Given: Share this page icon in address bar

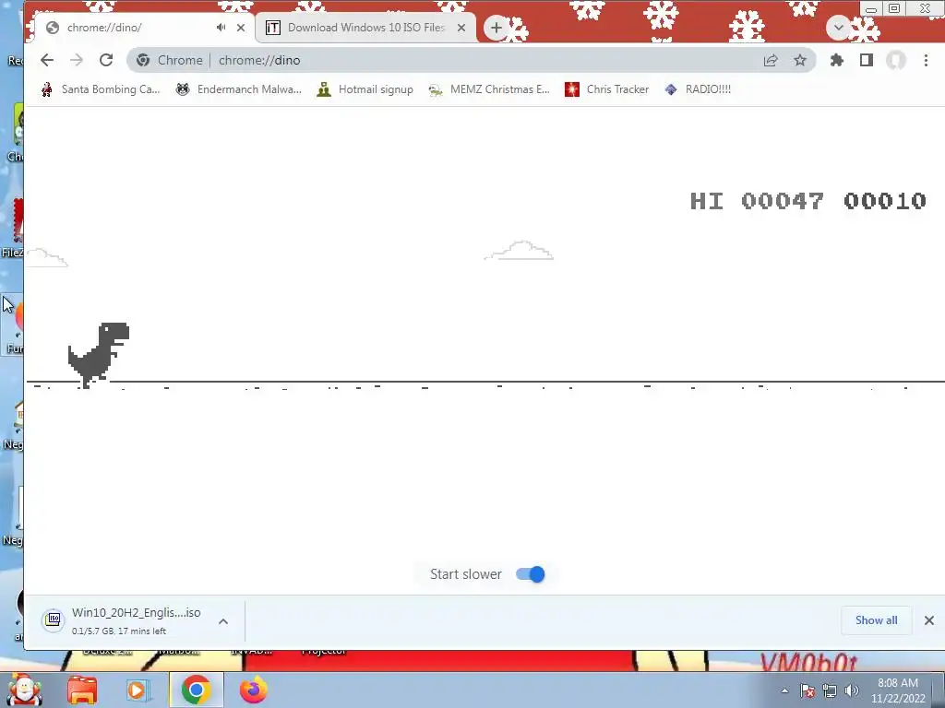Looking at the screenshot, I should (771, 60).
